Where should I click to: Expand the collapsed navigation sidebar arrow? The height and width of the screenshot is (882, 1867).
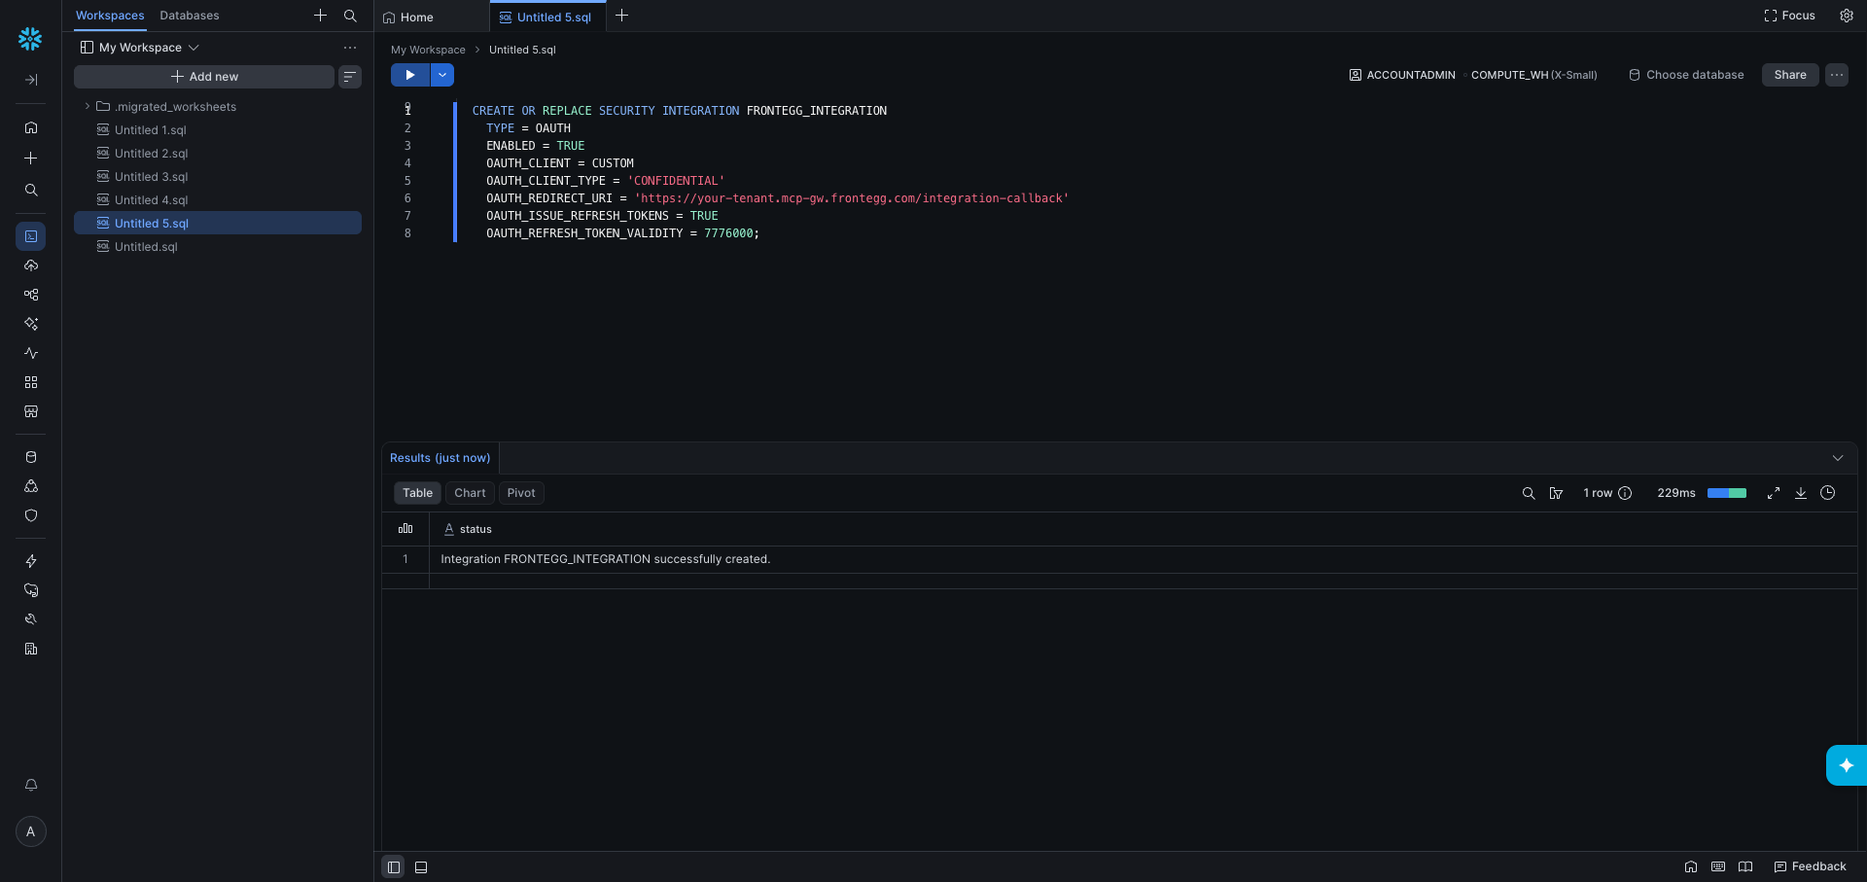[x=31, y=80]
